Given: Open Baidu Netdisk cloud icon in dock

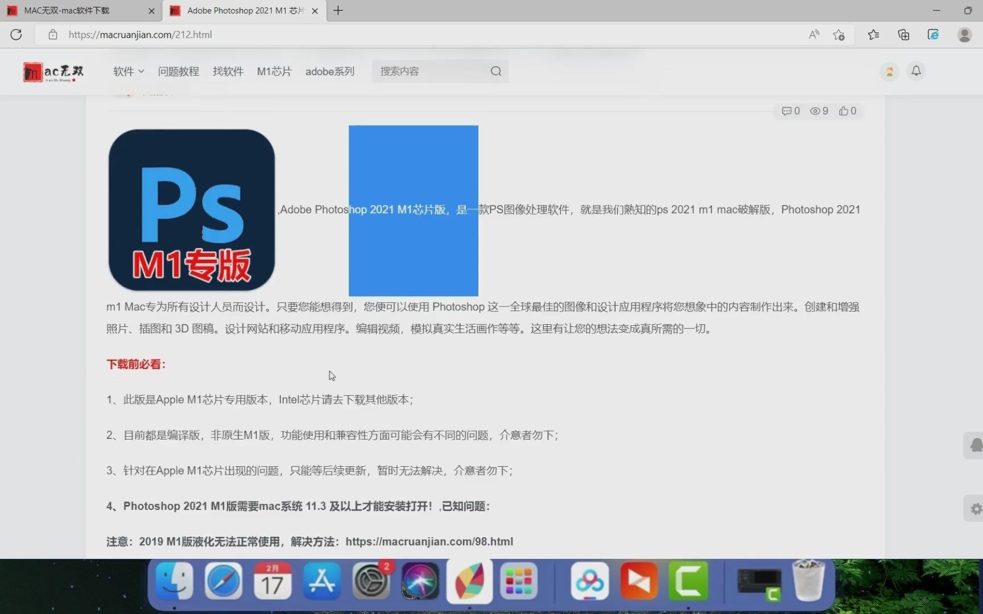Looking at the screenshot, I should click(x=590, y=582).
